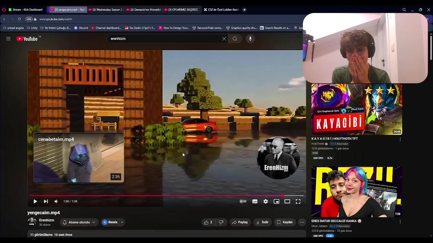This screenshot has height=243, width=433.
Task: Go back in browser history
Action: pyautogui.click(x=4, y=19)
